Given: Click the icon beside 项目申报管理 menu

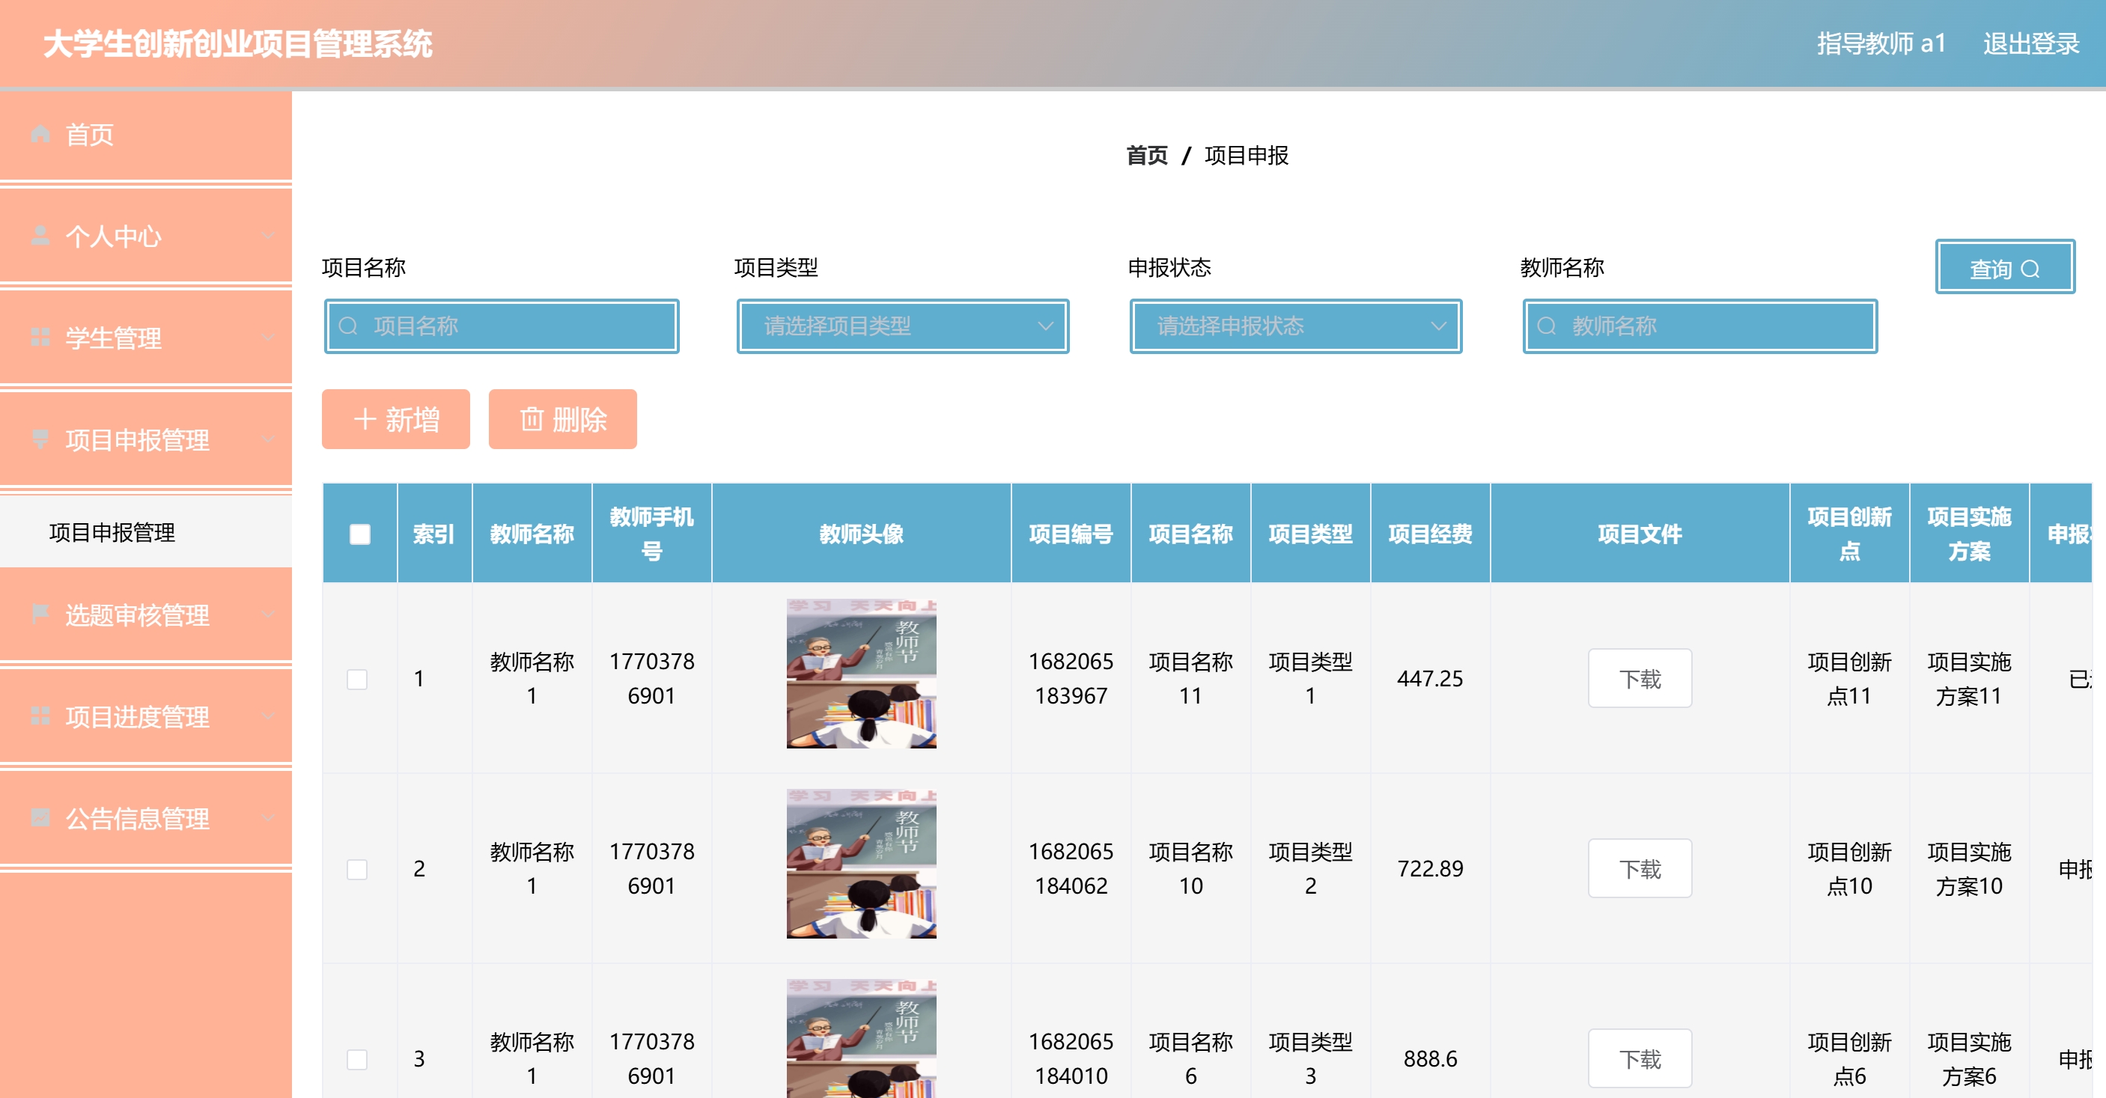Looking at the screenshot, I should [x=40, y=439].
